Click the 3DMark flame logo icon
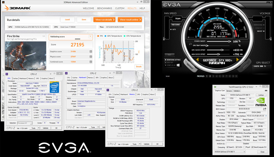Viewport: 274px width, 157px height. (x=6, y=8)
